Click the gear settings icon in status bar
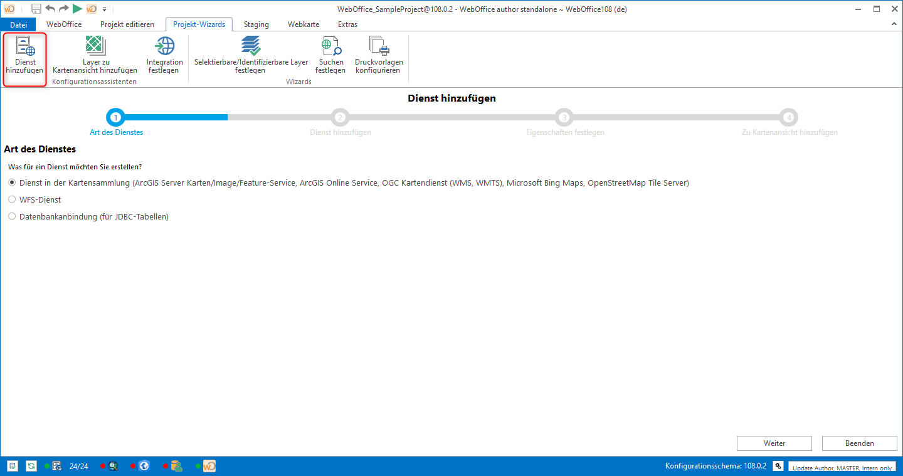The image size is (903, 476). pos(778,466)
